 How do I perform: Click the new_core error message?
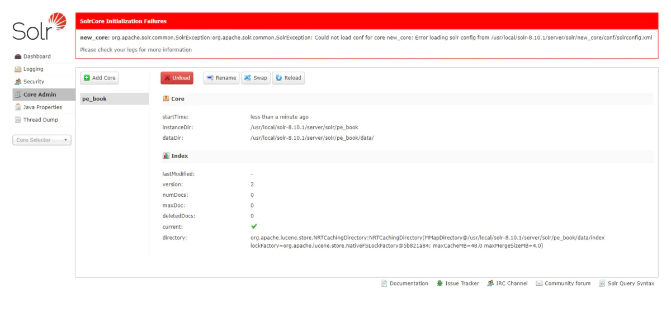point(366,37)
